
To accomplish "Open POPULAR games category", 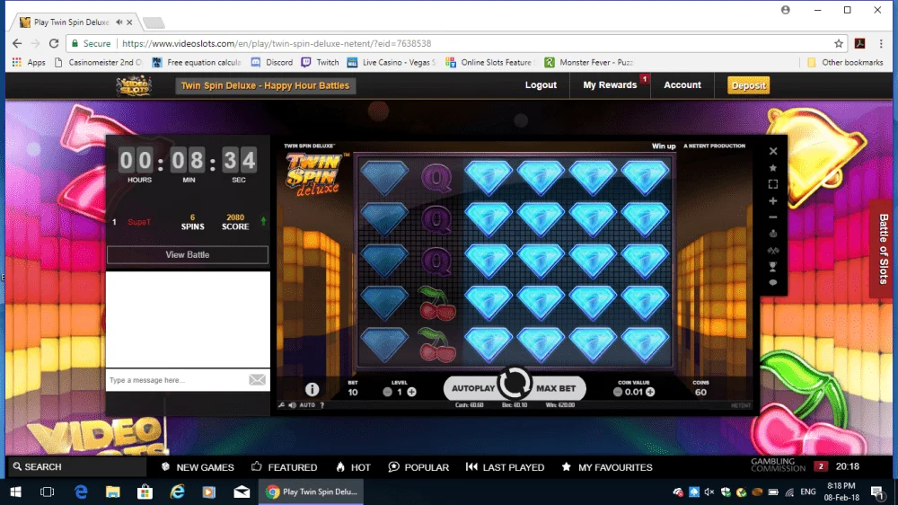I will pos(418,467).
